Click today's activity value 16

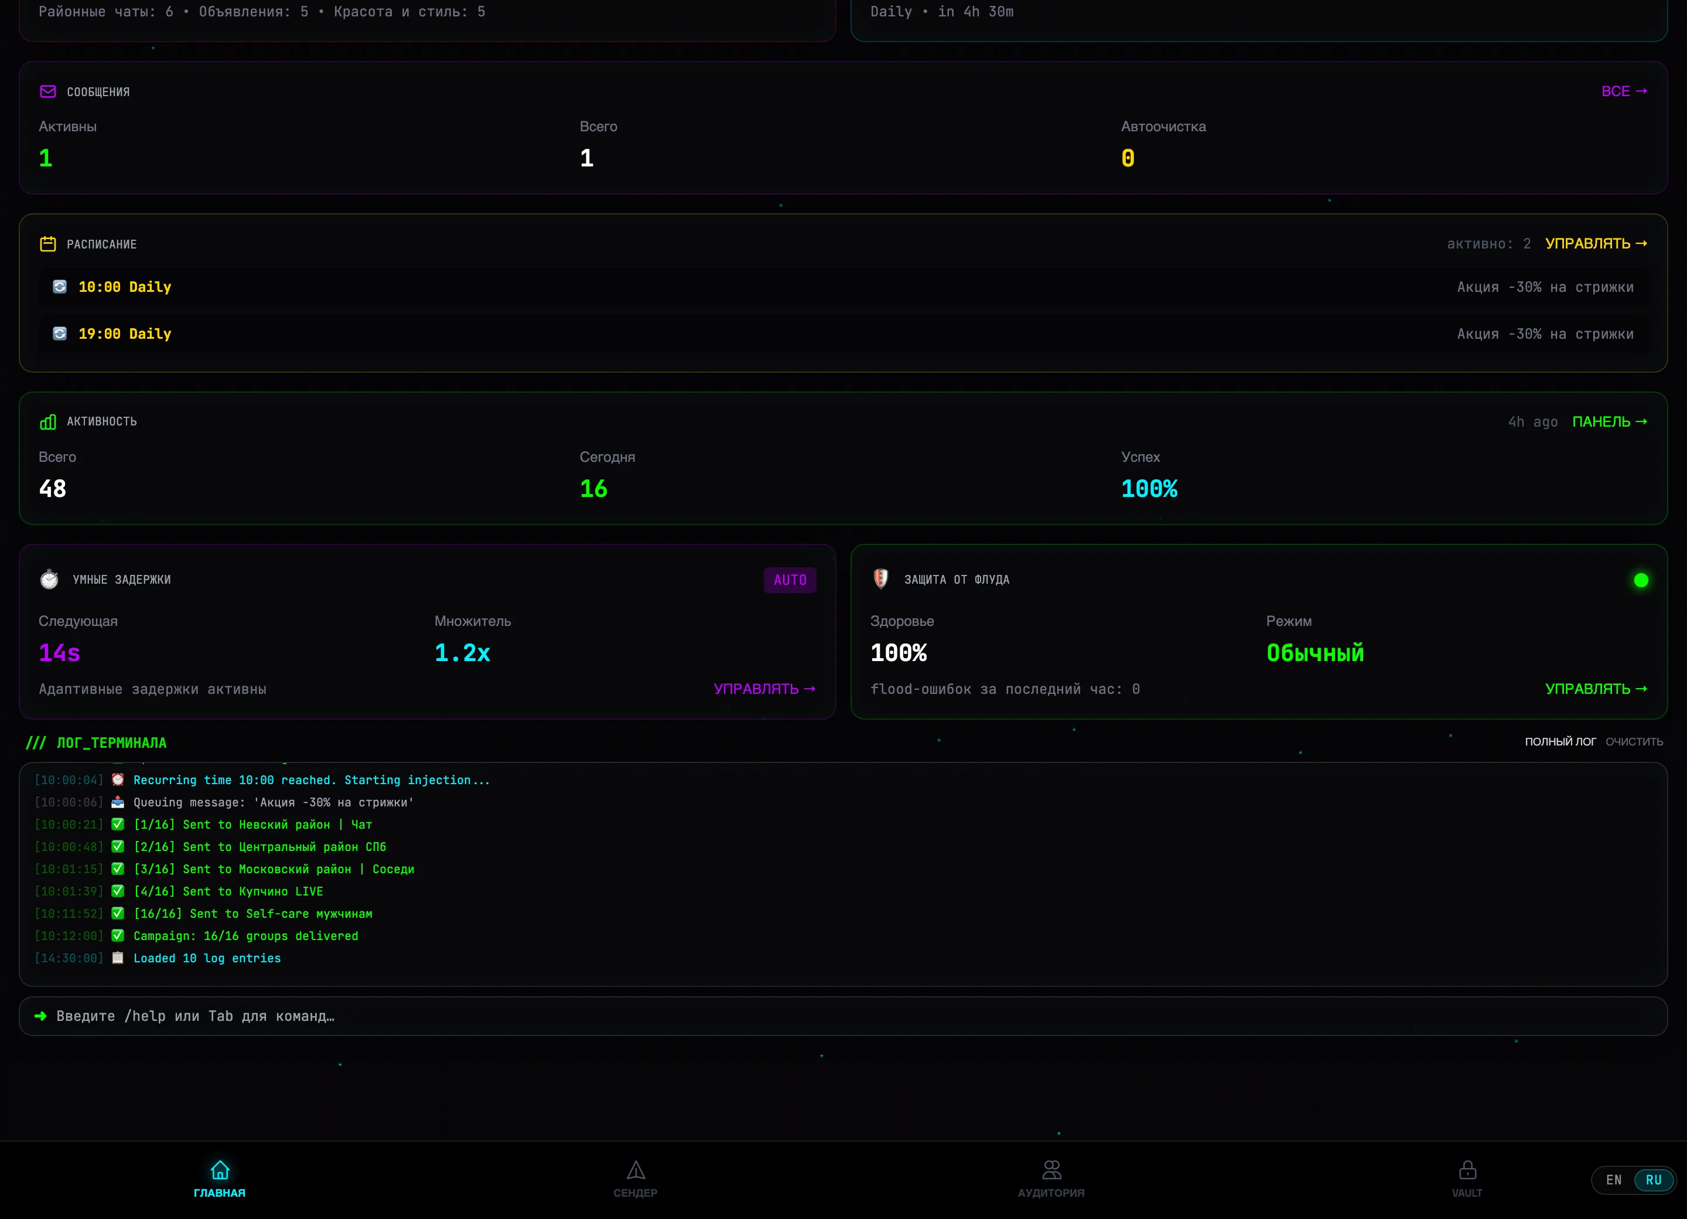pyautogui.click(x=593, y=488)
